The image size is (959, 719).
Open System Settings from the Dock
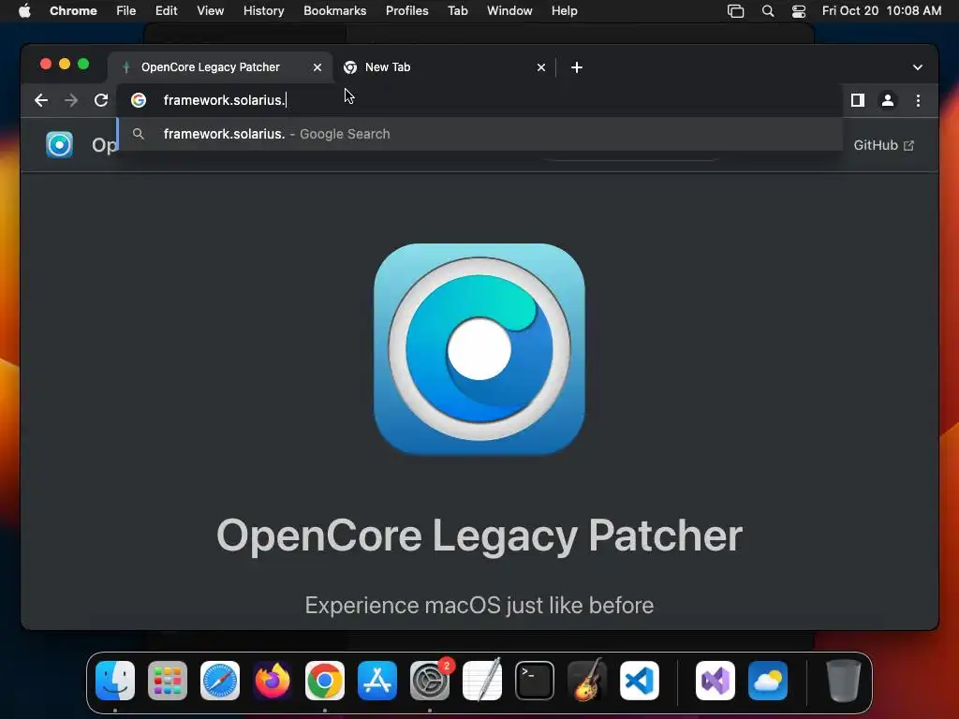(429, 681)
